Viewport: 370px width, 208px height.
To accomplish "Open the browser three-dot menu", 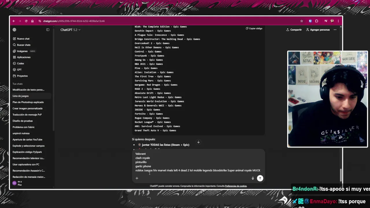I will click(338, 21).
